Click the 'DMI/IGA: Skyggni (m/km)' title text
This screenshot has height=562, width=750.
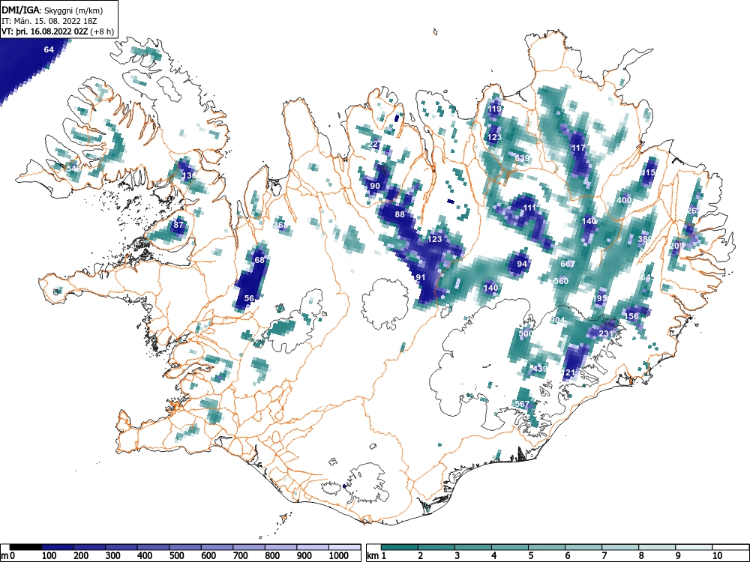point(52,10)
